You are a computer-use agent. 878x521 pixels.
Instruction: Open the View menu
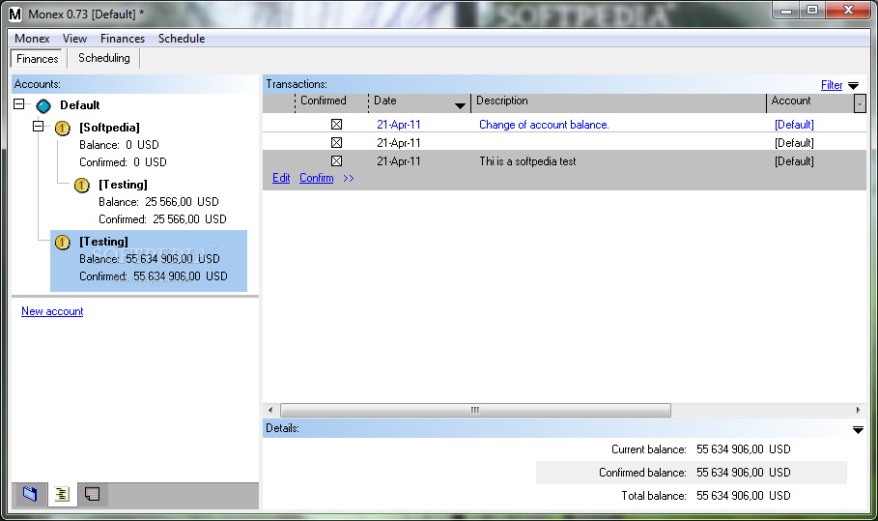pos(74,39)
